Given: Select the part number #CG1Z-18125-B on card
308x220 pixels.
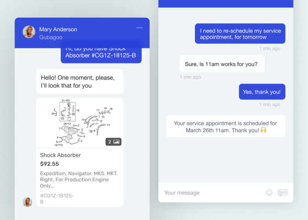Looking at the screenshot, I should [x=57, y=198].
